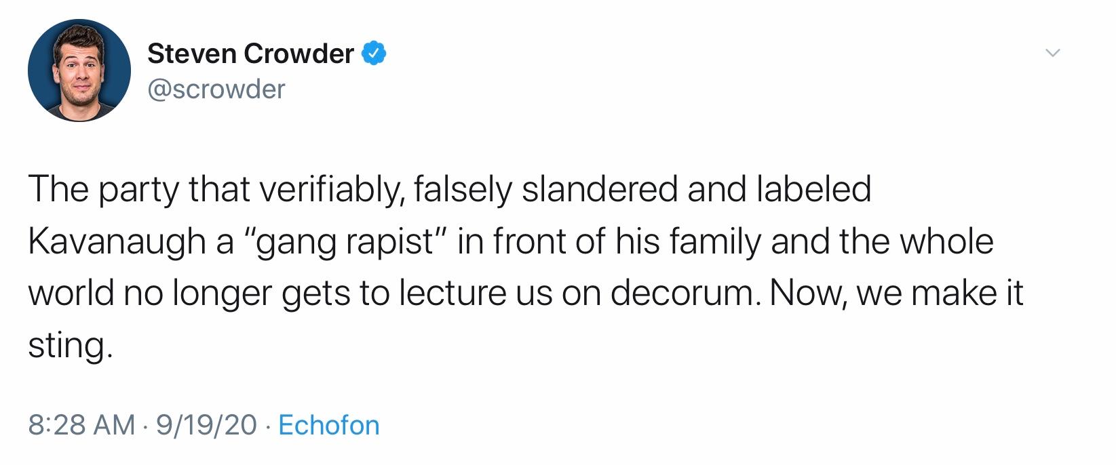
Task: Click the word Now in tweet
Action: 807,294
